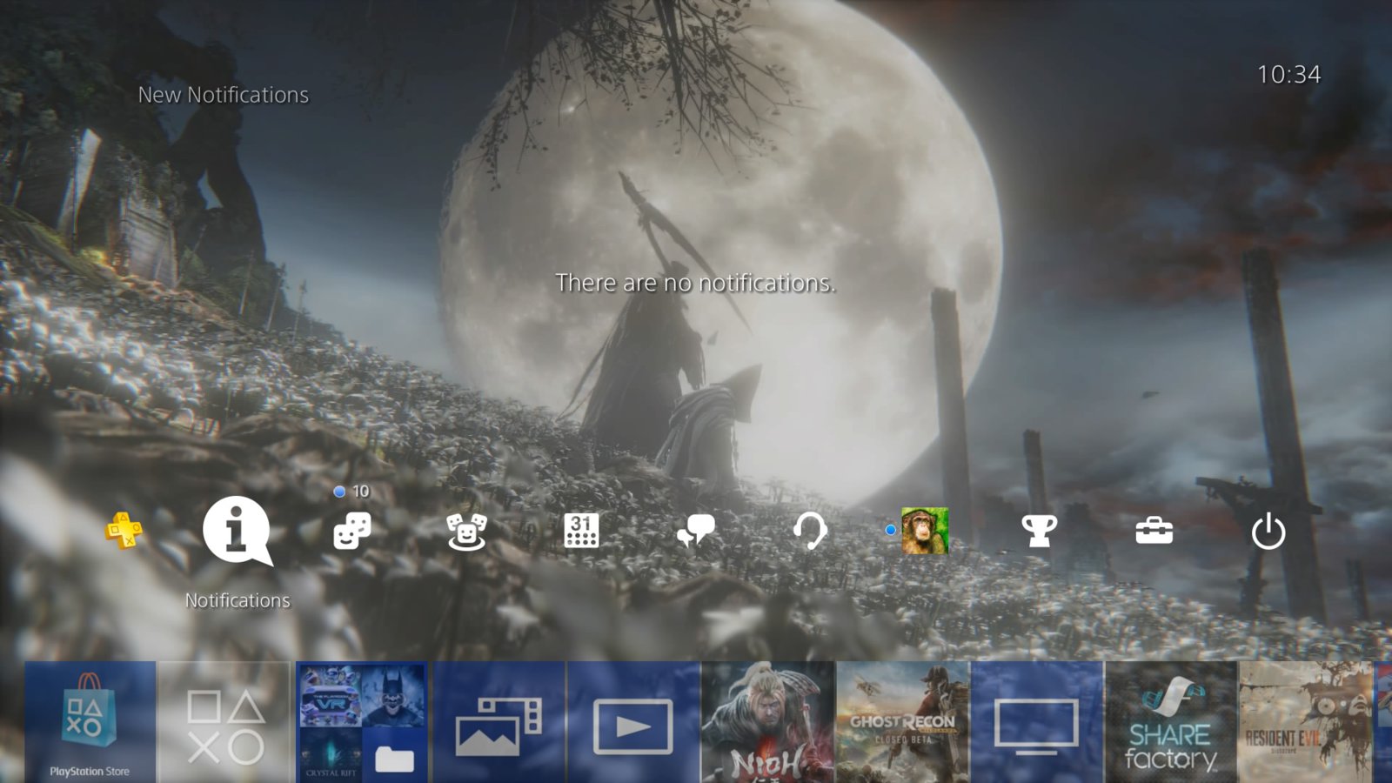Open the chimpanzee profile avatar

tap(925, 531)
